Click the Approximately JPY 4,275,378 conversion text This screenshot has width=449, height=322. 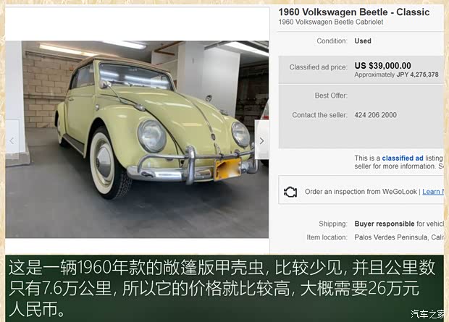click(396, 75)
